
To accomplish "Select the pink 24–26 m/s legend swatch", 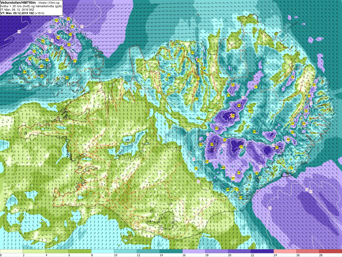I will click(x=285, y=251).
